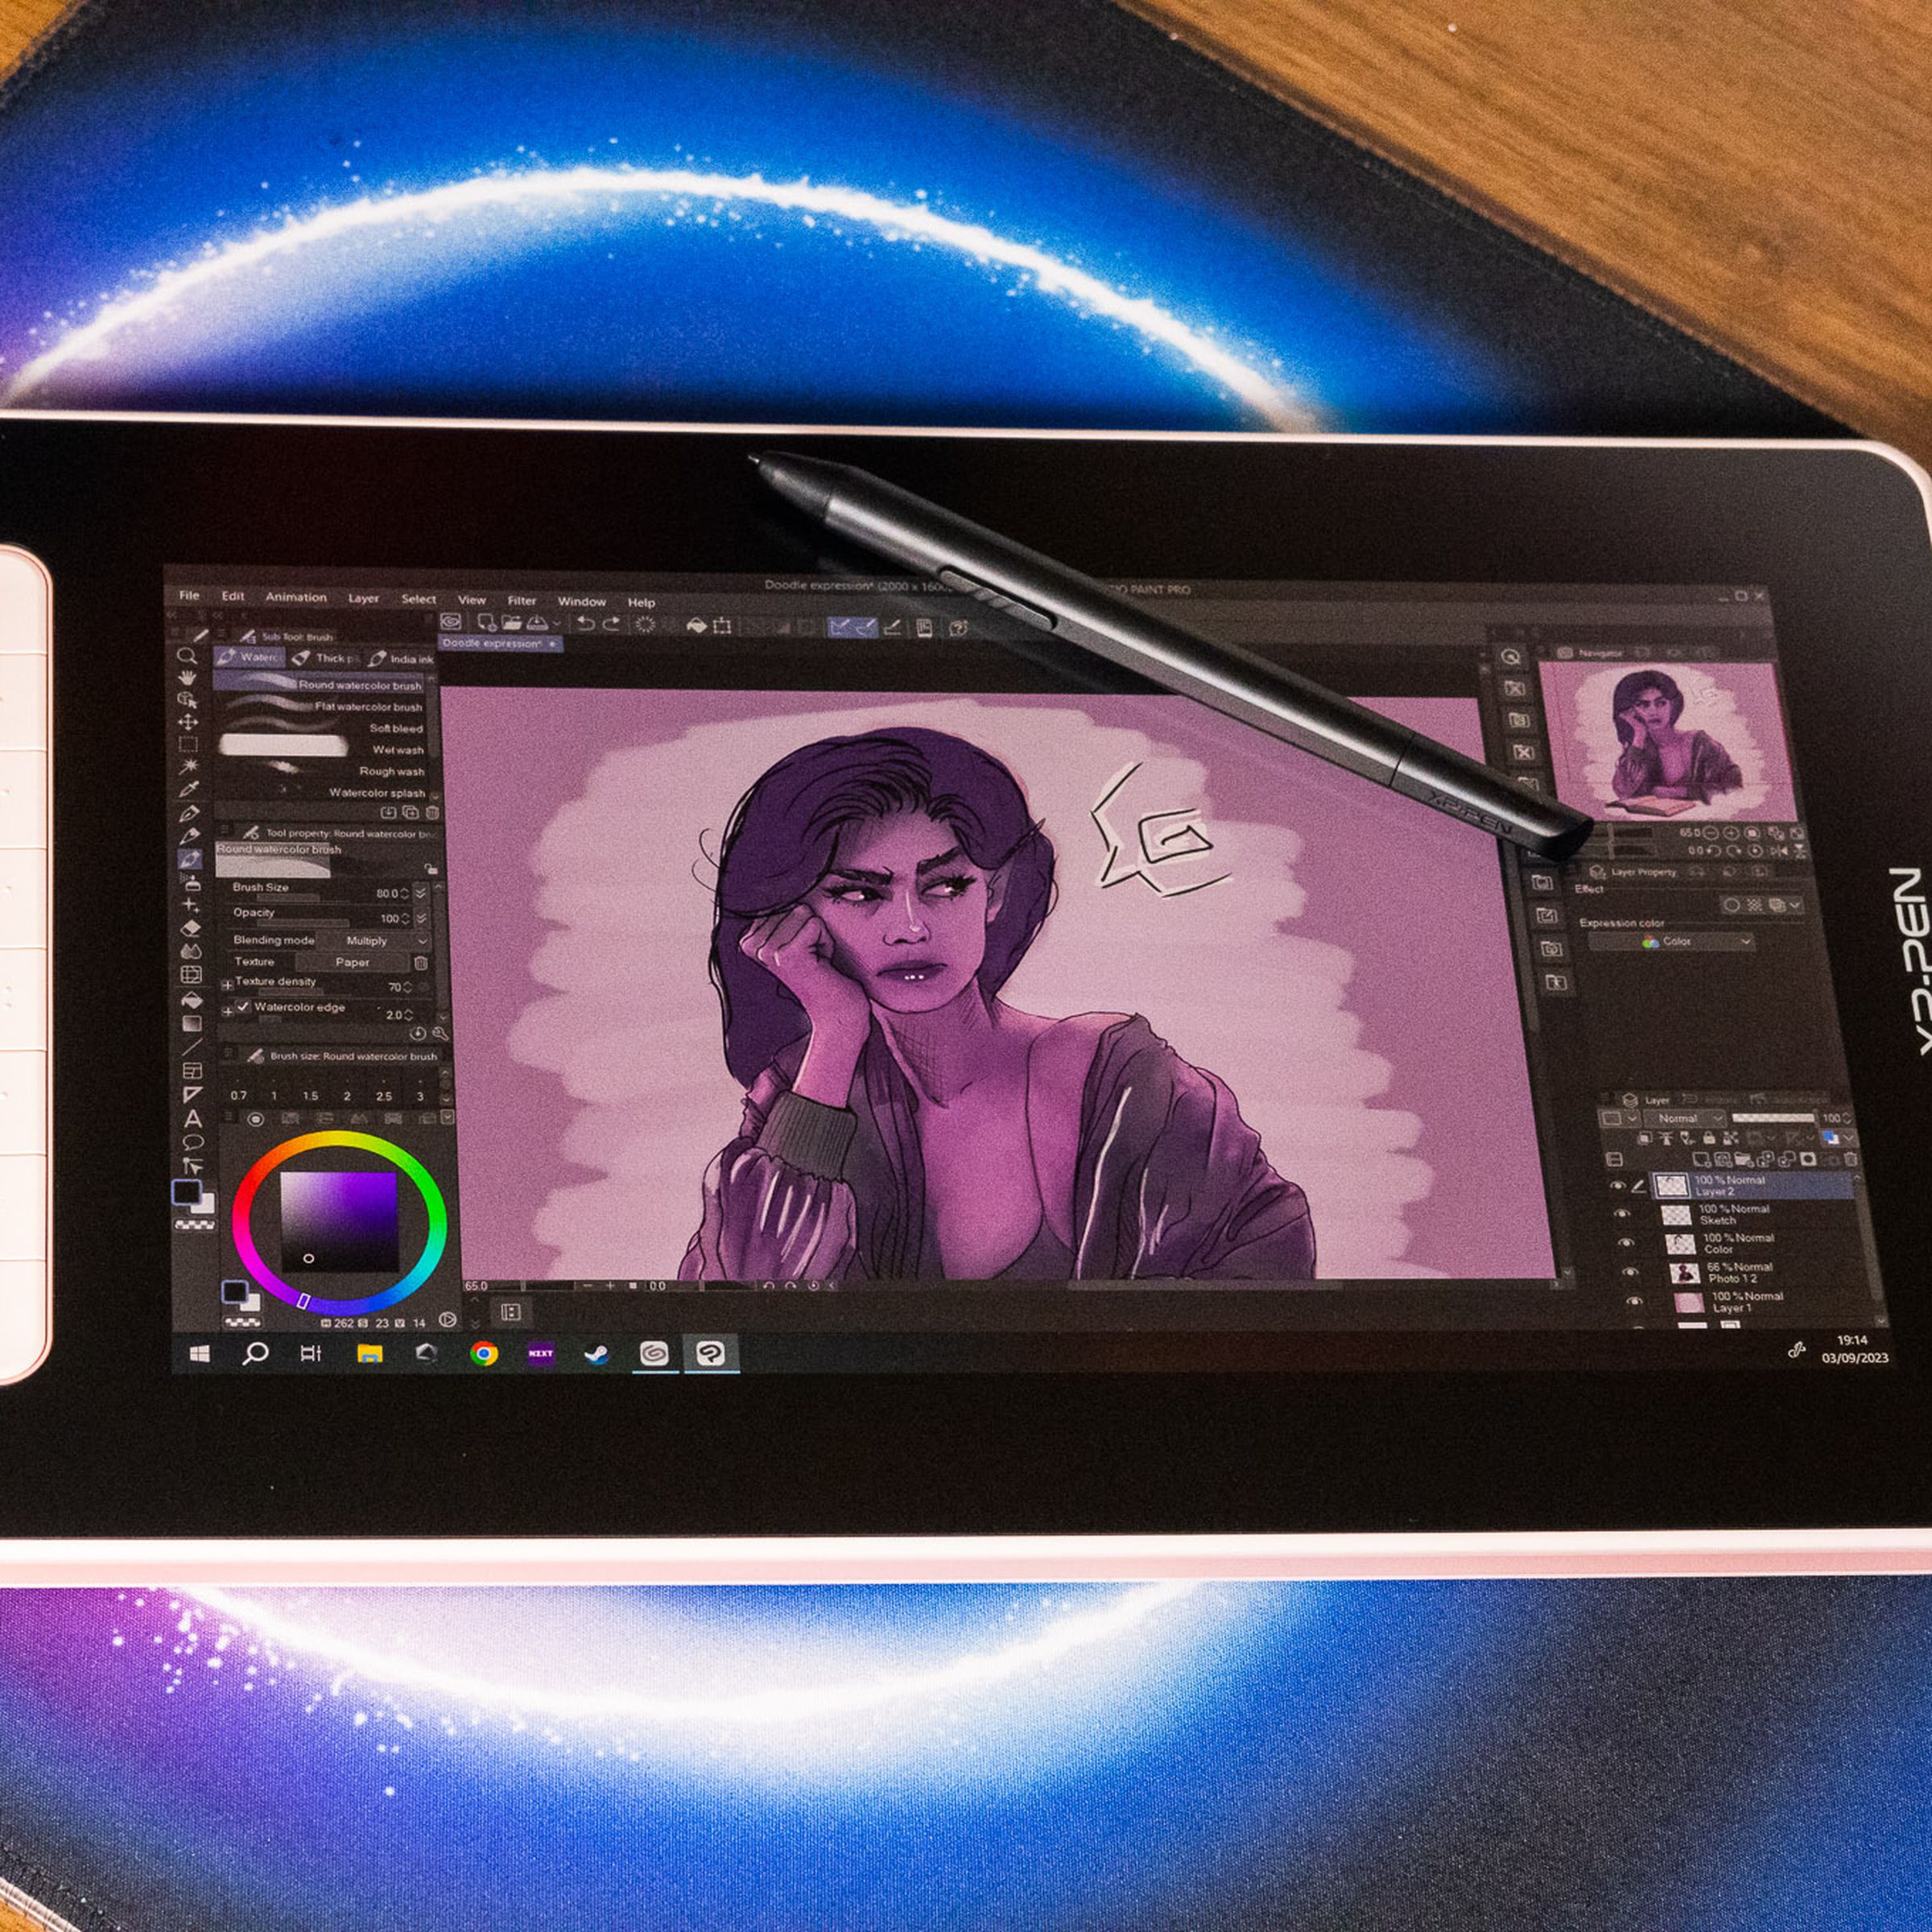This screenshot has width=1932, height=1932.
Task: Click the Delete layer trash icon
Action: [1851, 1160]
